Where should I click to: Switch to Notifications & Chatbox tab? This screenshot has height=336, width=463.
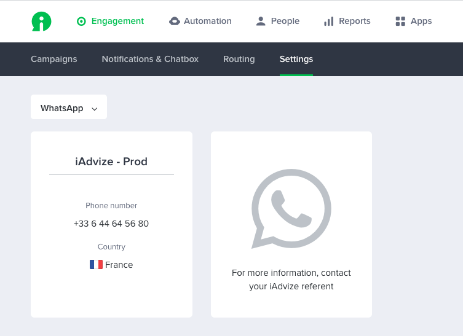150,60
